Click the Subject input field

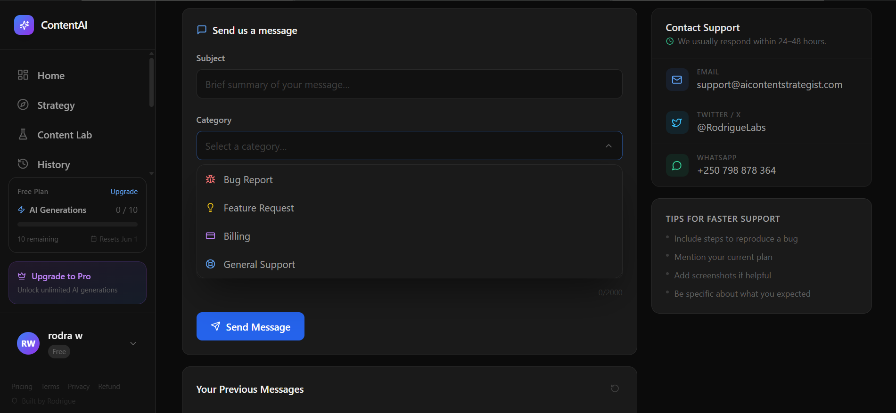pyautogui.click(x=409, y=84)
